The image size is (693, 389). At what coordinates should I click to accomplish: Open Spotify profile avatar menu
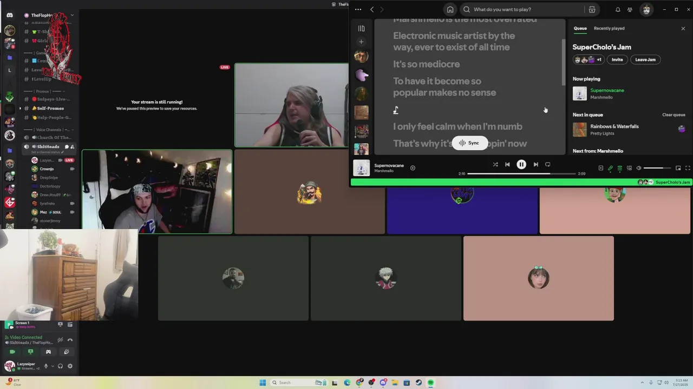click(x=646, y=9)
